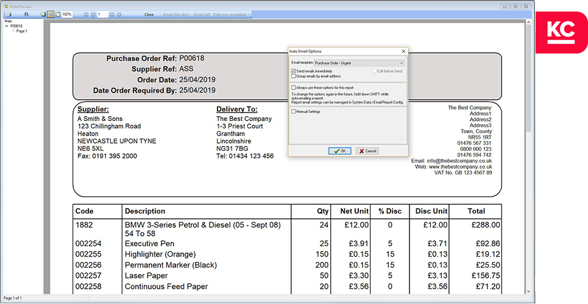Click the status bar text Page 1 of 1
This screenshot has width=588, height=304.
(13, 299)
